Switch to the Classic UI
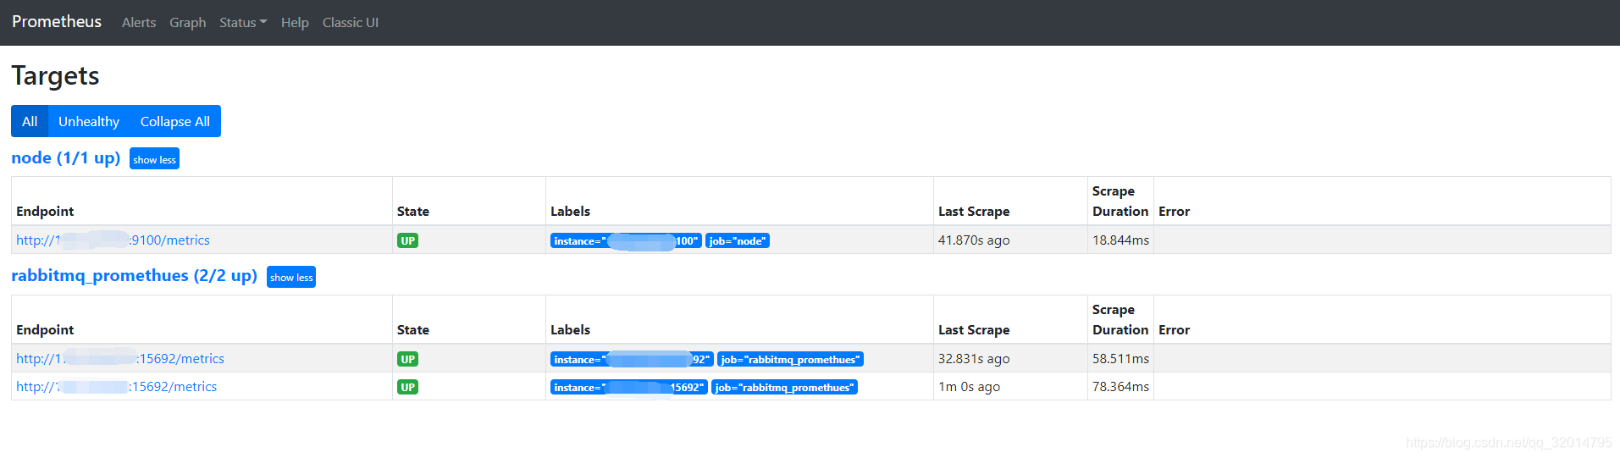The image size is (1620, 458). (x=351, y=23)
